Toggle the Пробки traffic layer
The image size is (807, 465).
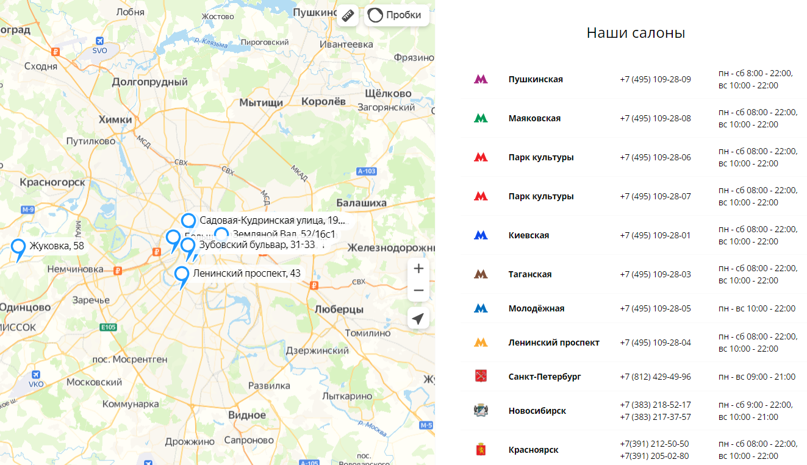coord(396,15)
